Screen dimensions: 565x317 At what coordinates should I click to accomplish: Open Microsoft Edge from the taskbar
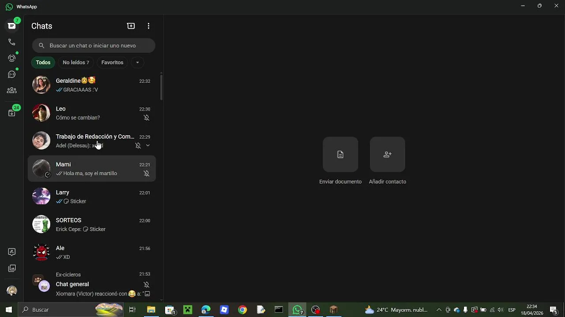206,310
